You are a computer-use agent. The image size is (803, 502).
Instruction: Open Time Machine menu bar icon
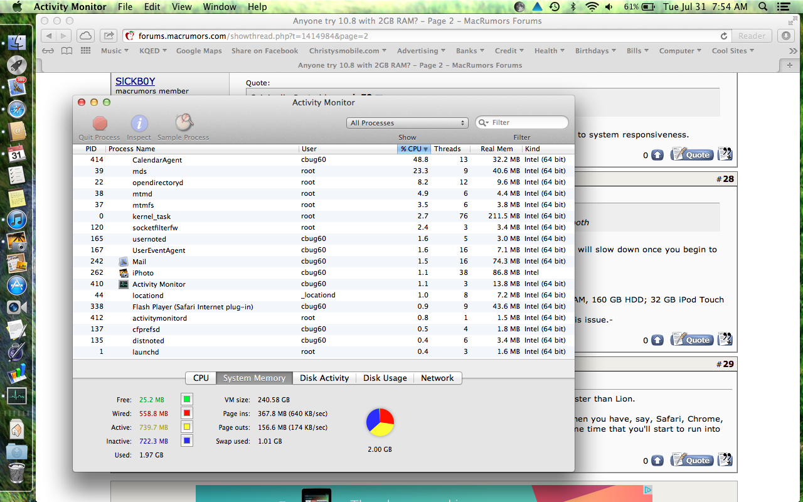(x=555, y=7)
